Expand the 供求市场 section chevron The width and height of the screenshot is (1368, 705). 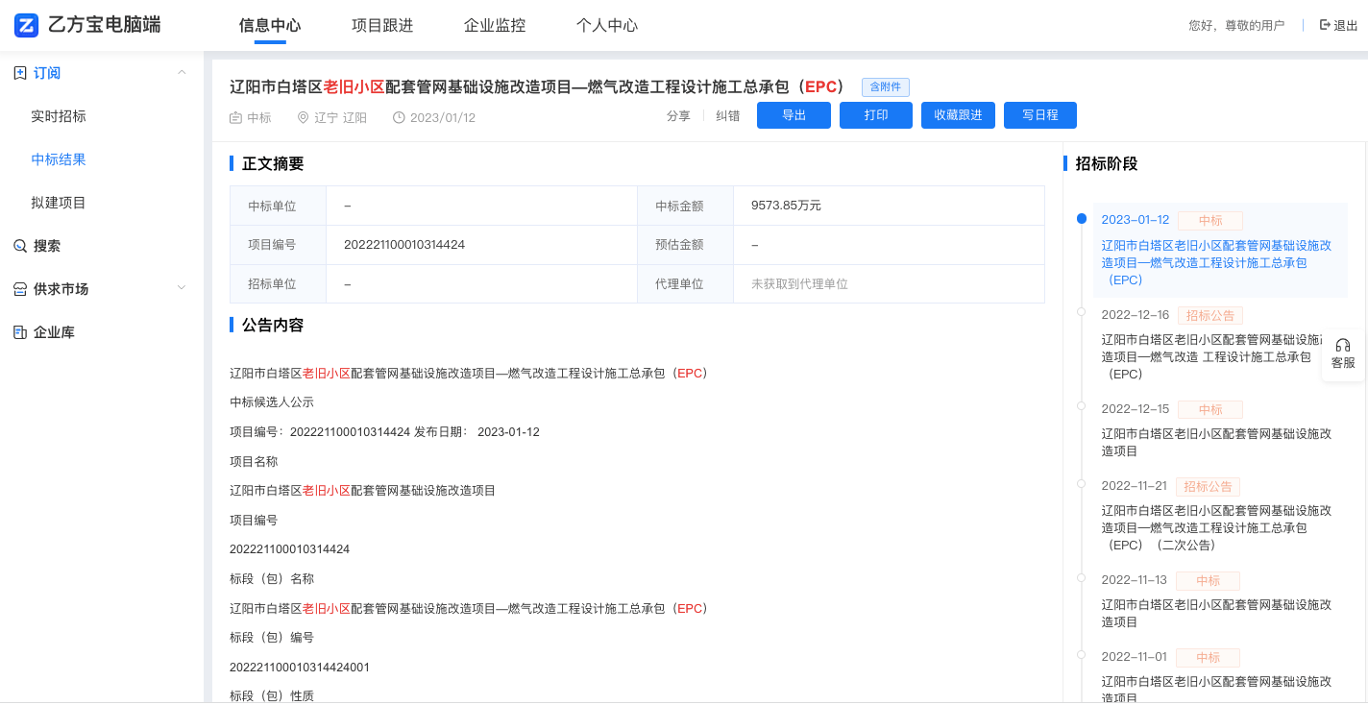pos(182,289)
